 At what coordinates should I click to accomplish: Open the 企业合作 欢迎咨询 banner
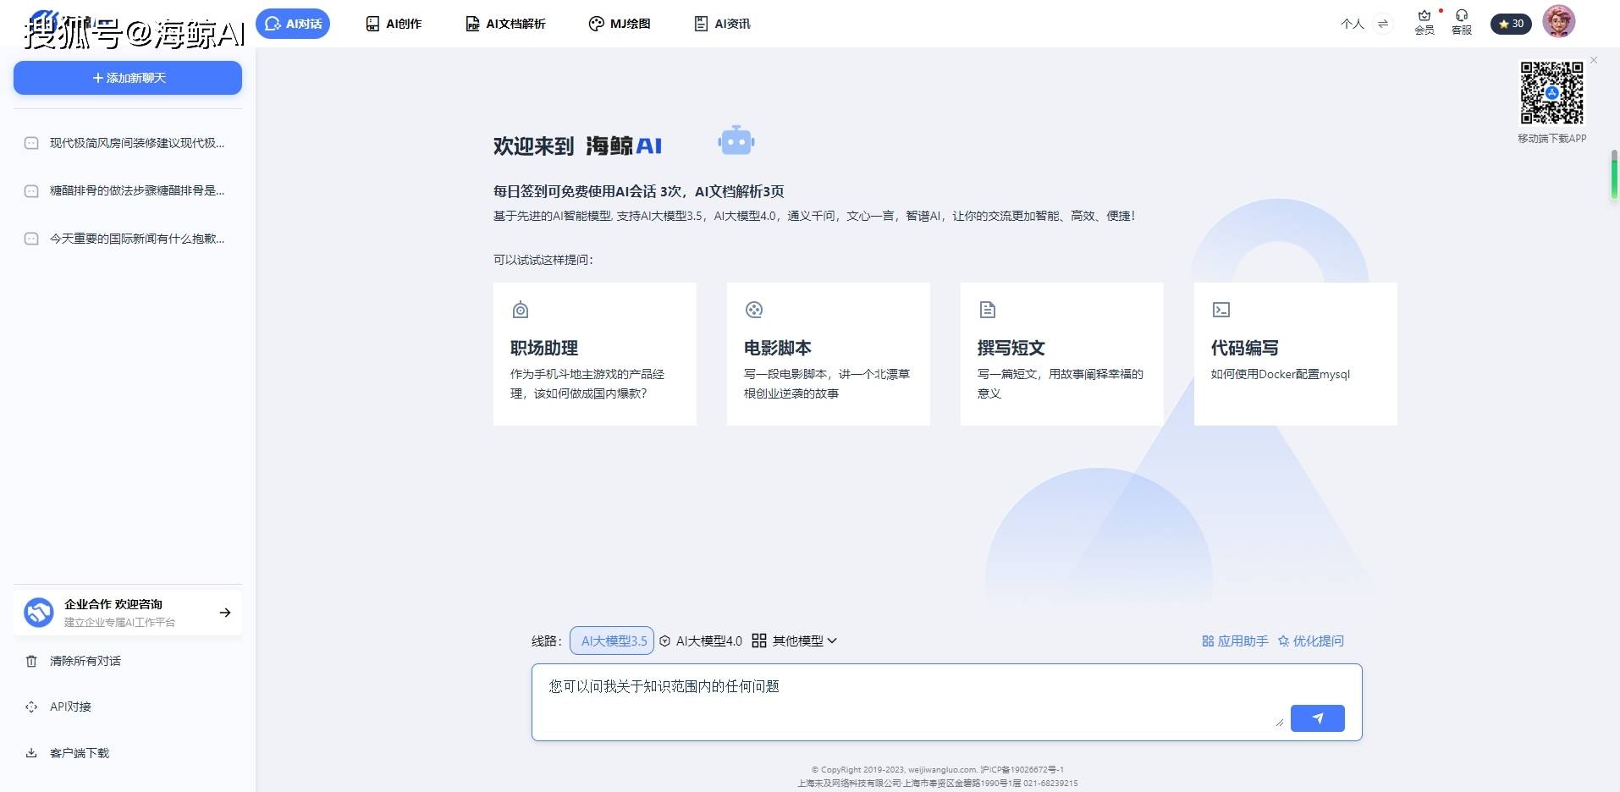point(128,613)
